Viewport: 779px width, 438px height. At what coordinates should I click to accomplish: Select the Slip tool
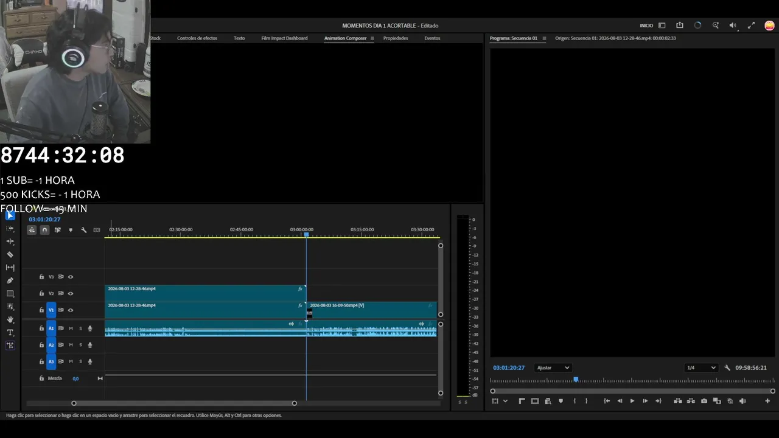click(x=10, y=267)
